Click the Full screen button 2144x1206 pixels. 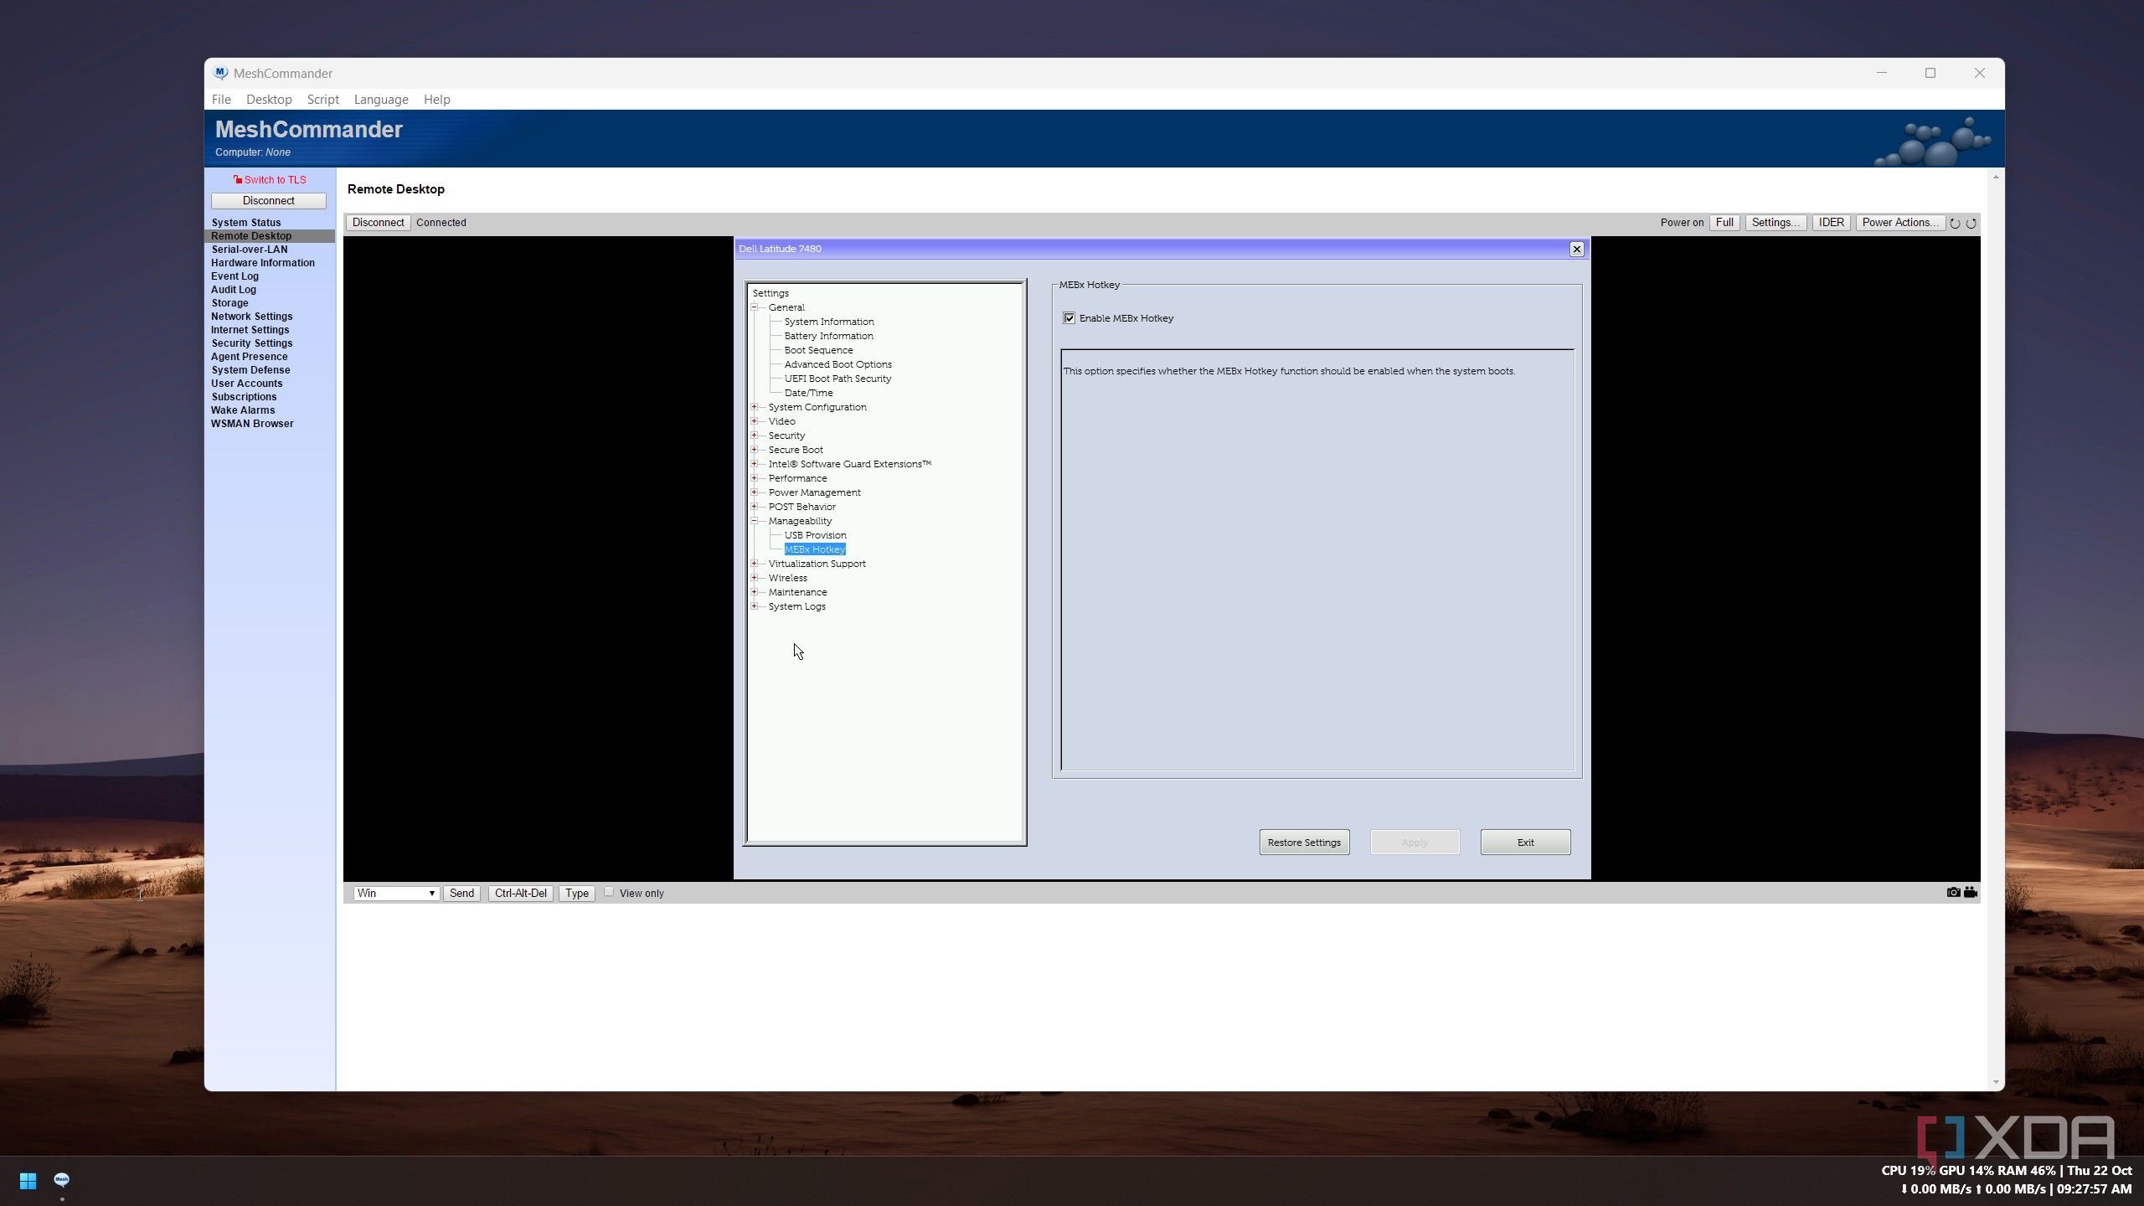pyautogui.click(x=1724, y=222)
